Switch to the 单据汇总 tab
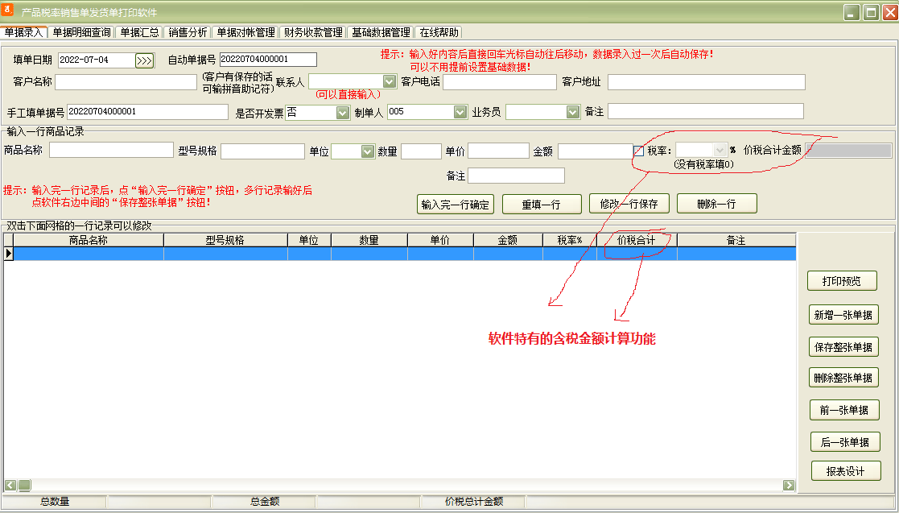 coord(139,33)
